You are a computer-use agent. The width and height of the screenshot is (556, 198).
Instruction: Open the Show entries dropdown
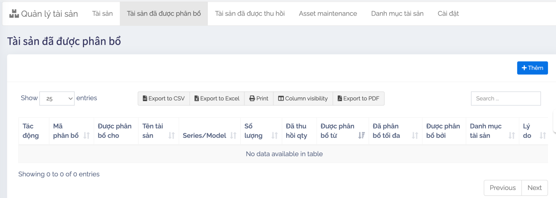click(x=57, y=99)
